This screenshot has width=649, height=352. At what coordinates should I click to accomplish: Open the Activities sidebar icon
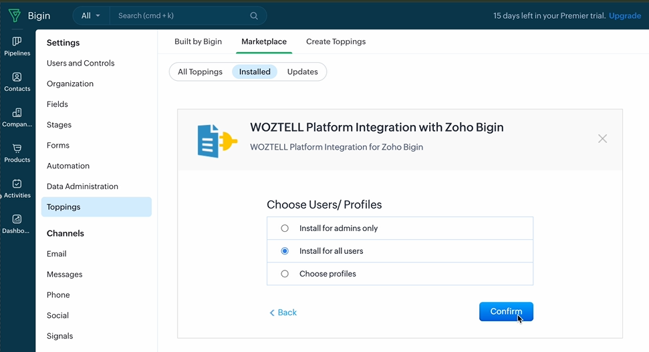[17, 188]
